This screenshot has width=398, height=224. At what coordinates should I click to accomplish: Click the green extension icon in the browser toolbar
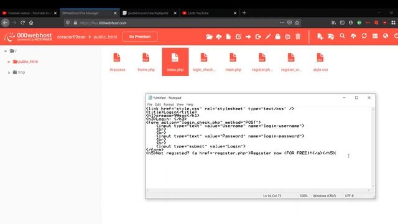click(x=359, y=22)
